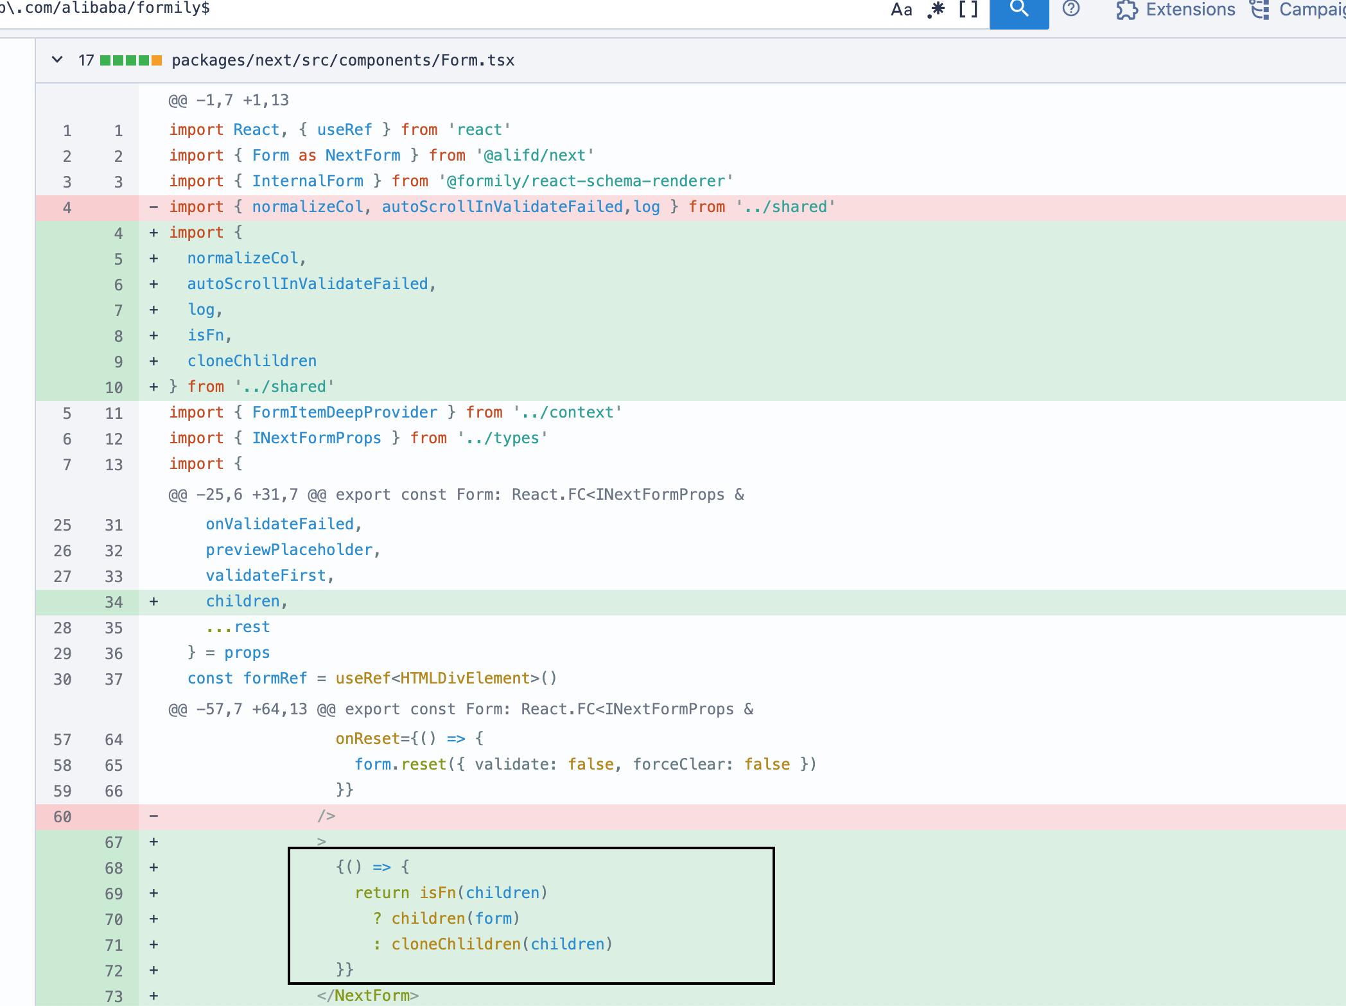
Task: Click the plus marker on added line 68
Action: point(153,867)
